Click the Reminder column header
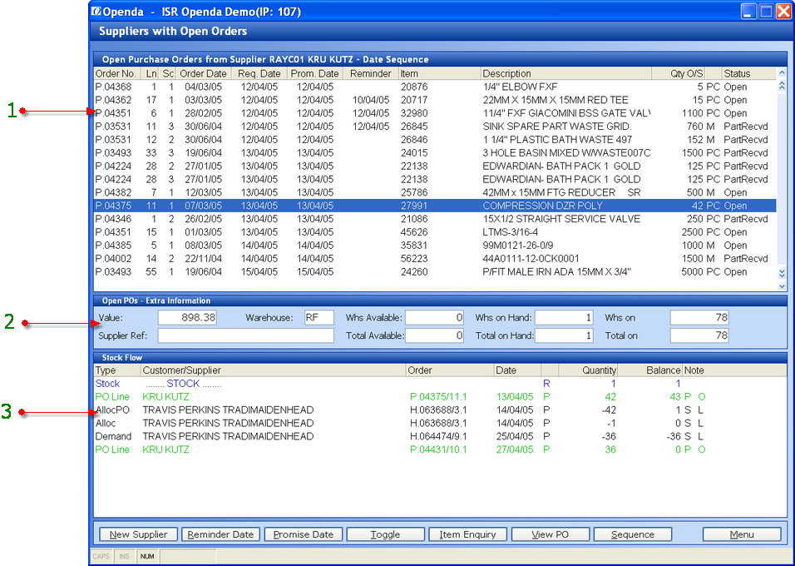Image resolution: width=795 pixels, height=566 pixels. tap(371, 73)
